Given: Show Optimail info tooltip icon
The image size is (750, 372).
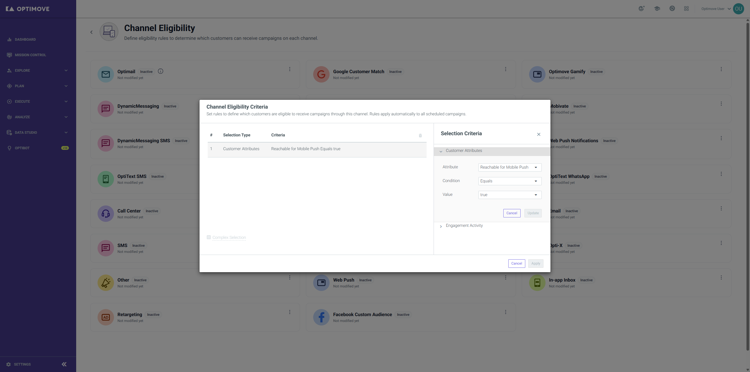Looking at the screenshot, I should click(161, 71).
